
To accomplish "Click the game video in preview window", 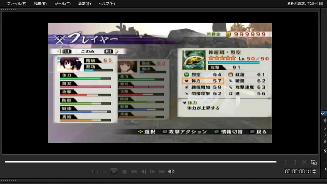I will [x=160, y=83].
